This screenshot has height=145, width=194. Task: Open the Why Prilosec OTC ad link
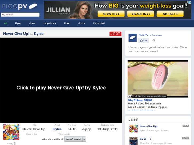point(140,100)
